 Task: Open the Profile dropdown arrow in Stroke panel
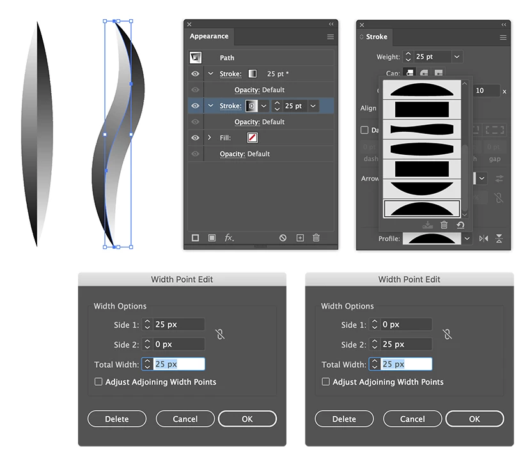coord(467,239)
